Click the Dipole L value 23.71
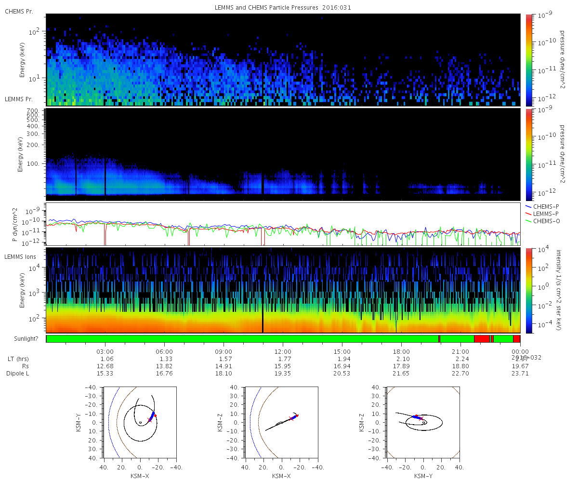Viewport: 578px width, 482px height. coord(520,374)
